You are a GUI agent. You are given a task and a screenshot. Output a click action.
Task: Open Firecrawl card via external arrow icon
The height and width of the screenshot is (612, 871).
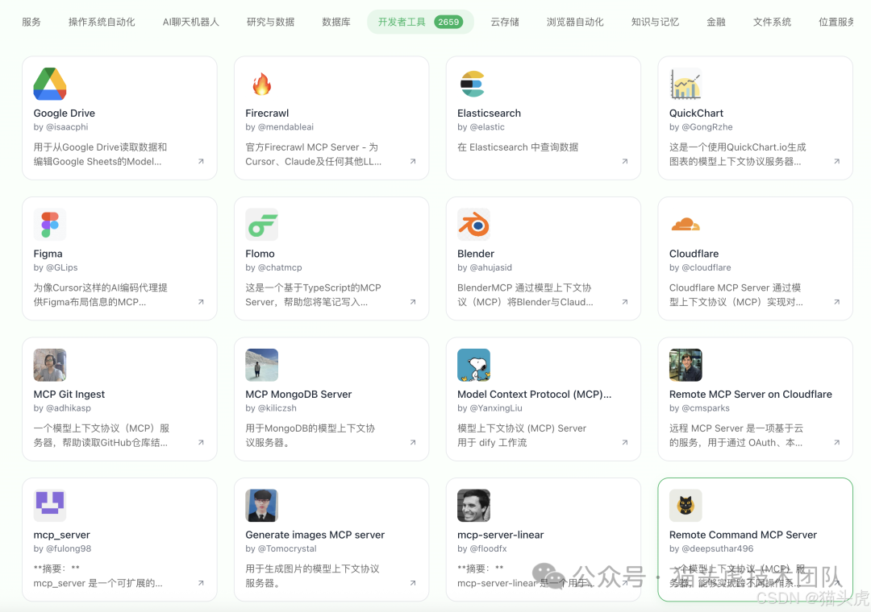(413, 162)
